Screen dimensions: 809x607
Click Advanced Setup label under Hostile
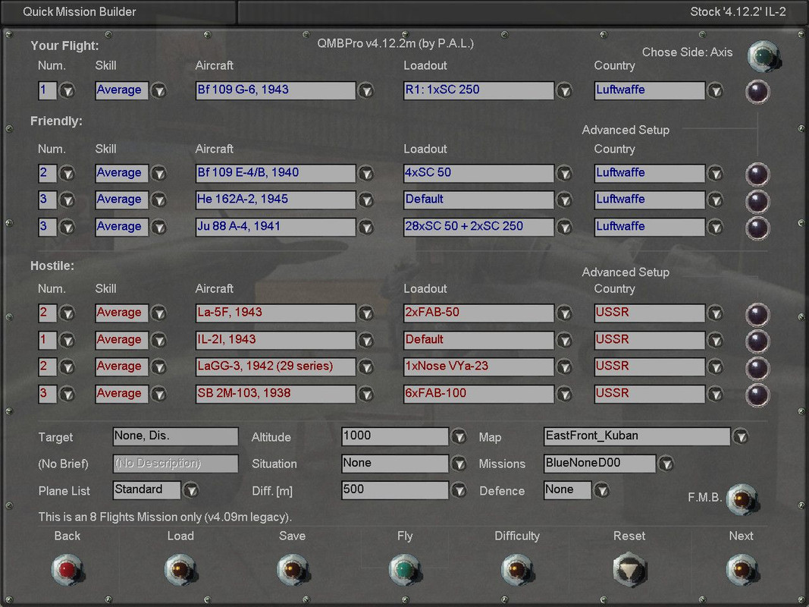(x=626, y=272)
